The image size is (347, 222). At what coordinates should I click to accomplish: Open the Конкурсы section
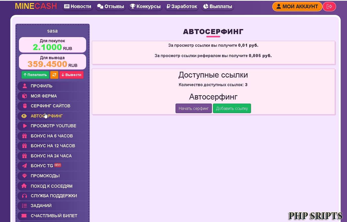click(x=145, y=7)
